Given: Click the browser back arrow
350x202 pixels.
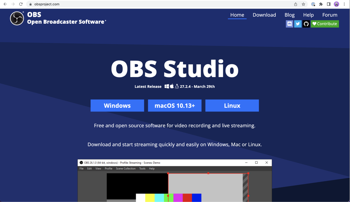Looking at the screenshot, I should 5,4.
